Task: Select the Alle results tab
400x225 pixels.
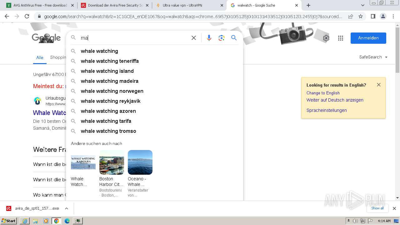Action: click(40, 57)
